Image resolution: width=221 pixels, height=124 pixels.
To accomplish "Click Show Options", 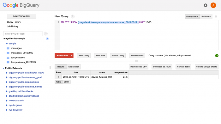I will pos(137,56).
